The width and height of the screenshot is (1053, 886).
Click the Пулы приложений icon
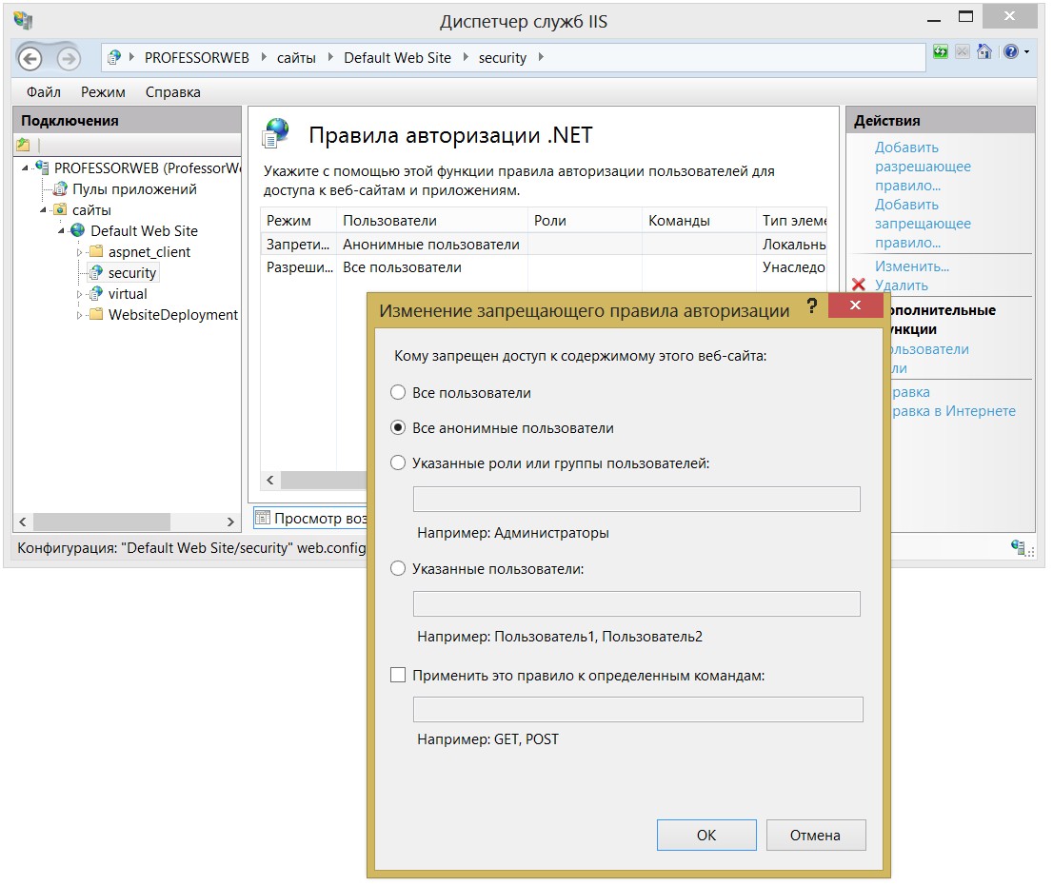pyautogui.click(x=60, y=188)
